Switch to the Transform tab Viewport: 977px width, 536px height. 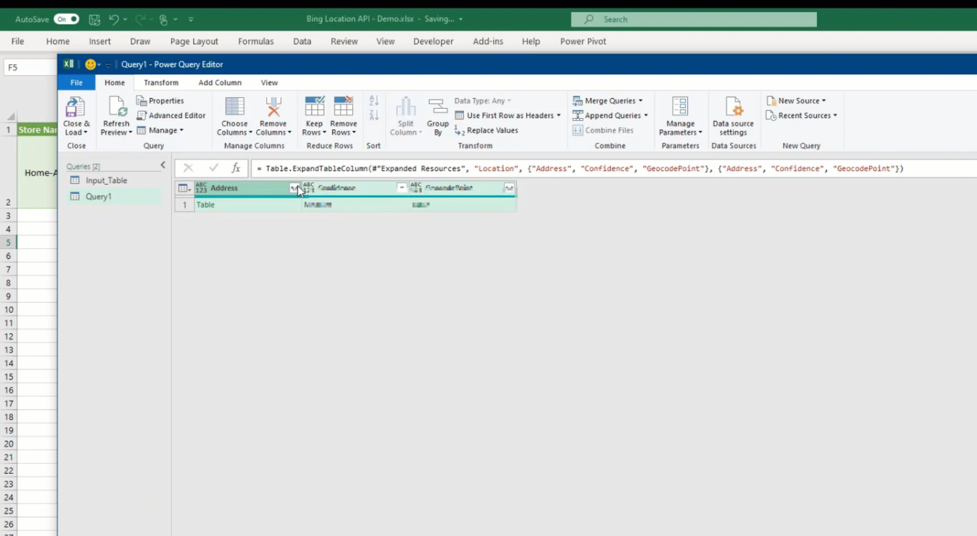[161, 82]
